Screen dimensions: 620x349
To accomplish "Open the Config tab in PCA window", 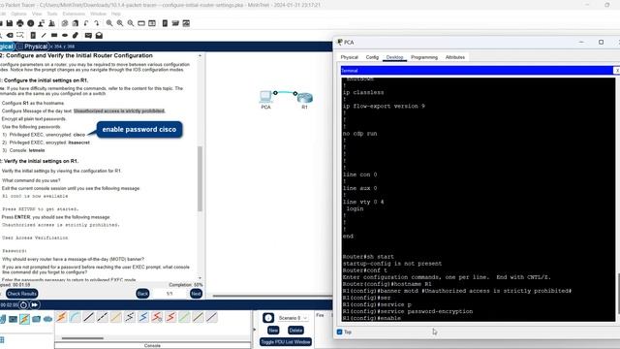I will [x=372, y=57].
